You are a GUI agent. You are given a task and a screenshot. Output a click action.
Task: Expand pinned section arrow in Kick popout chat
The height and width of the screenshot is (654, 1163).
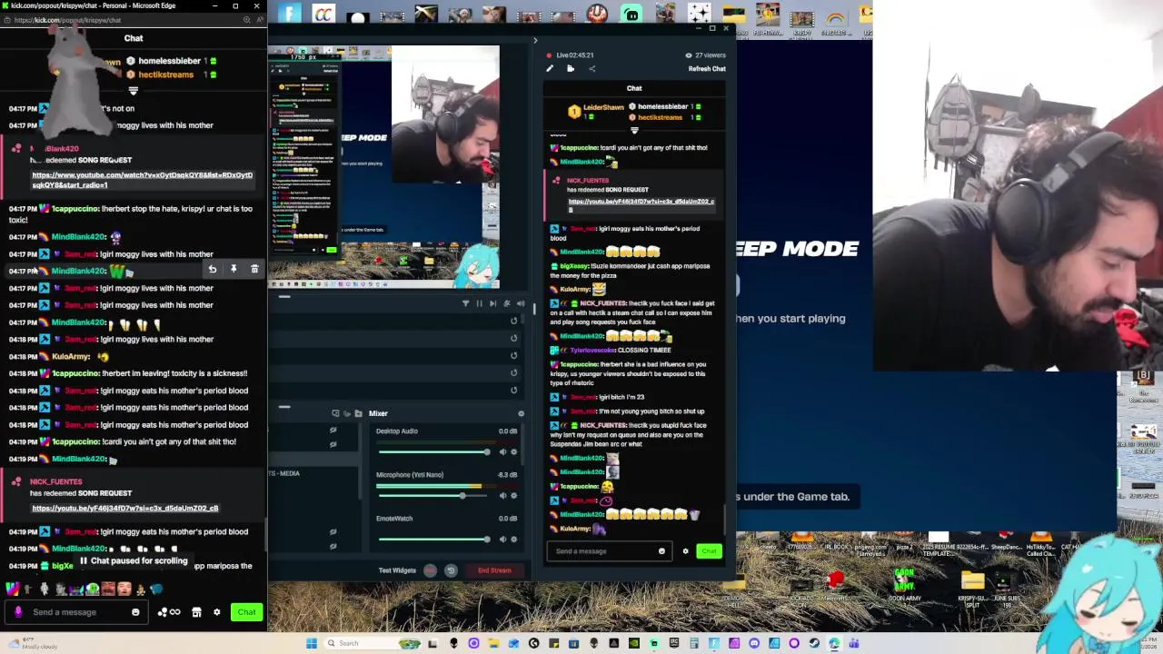133,90
